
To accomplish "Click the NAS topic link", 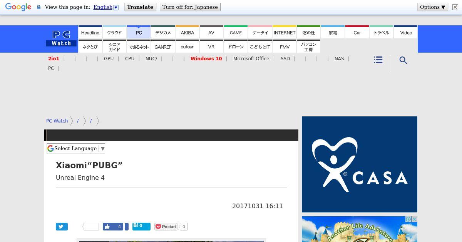I will pyautogui.click(x=339, y=59).
